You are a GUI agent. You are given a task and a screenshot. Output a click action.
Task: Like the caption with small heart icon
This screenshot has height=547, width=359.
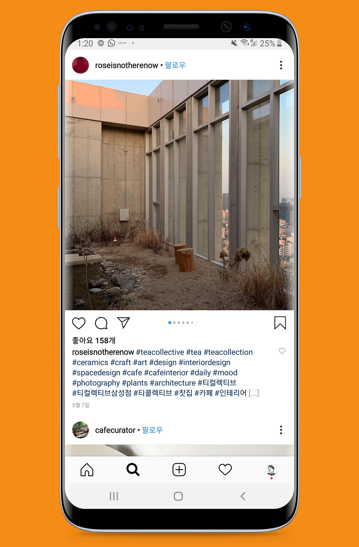point(282,351)
